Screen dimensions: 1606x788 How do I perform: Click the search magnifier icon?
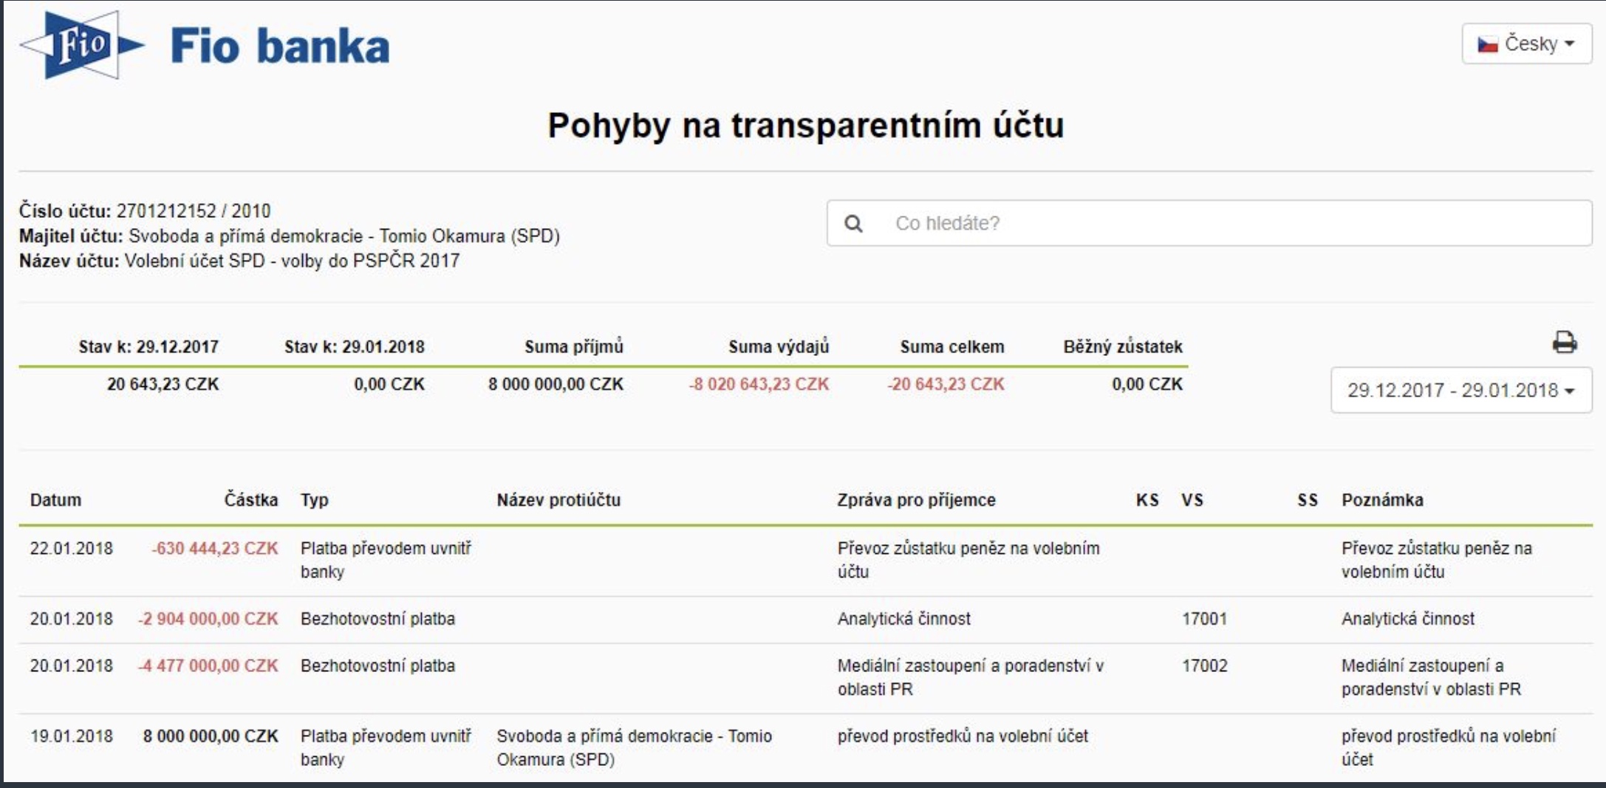point(853,223)
